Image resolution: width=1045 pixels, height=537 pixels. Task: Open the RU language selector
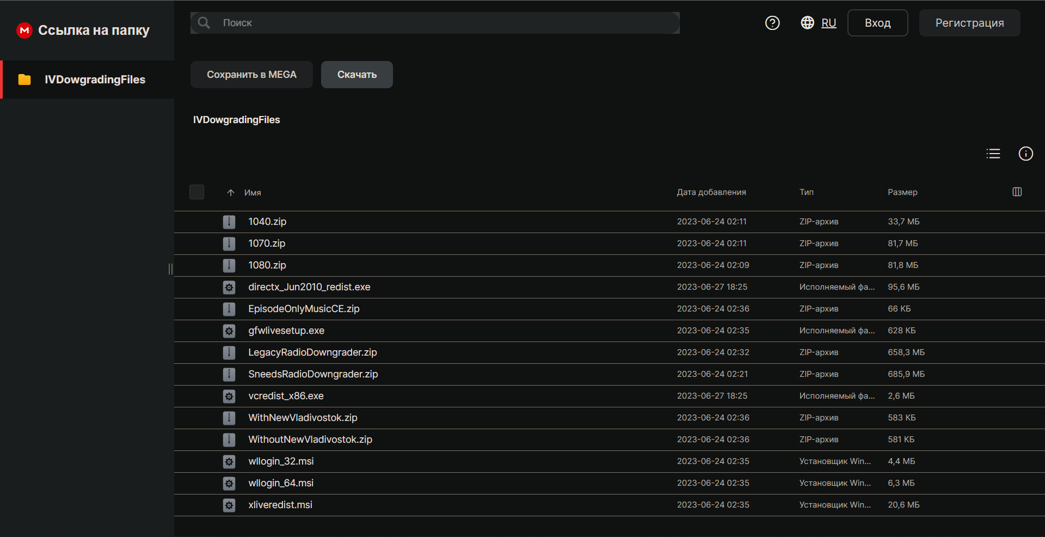point(828,23)
